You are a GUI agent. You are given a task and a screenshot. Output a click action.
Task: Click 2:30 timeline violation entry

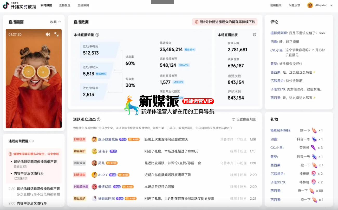click(x=34, y=191)
